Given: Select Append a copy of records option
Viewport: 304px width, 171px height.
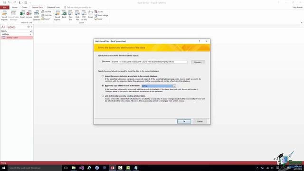Looking at the screenshot, I should [x=103, y=85].
